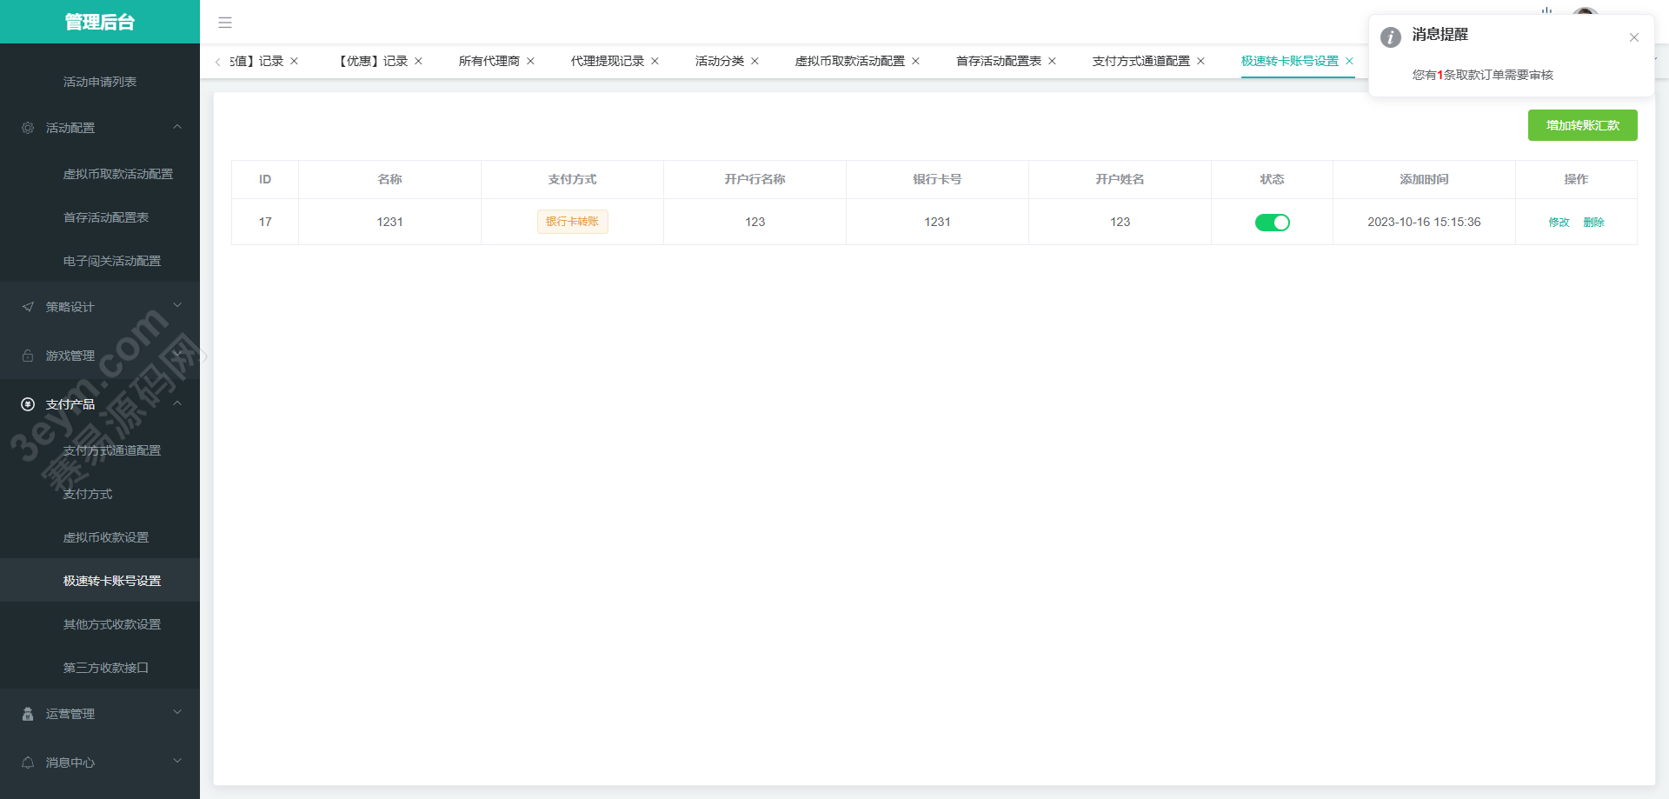This screenshot has height=799, width=1669.
Task: Click the 增加转账汇款 button
Action: [x=1582, y=125]
